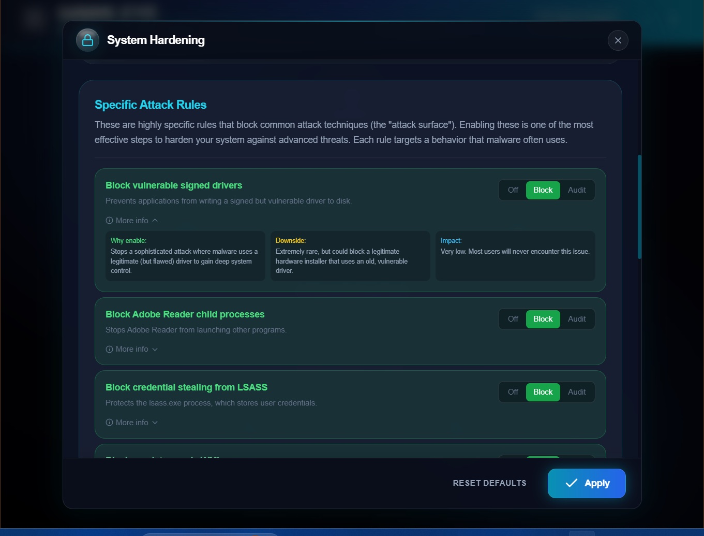Click the info icon beside vulnerable drivers More info
The width and height of the screenshot is (704, 536).
pos(109,220)
